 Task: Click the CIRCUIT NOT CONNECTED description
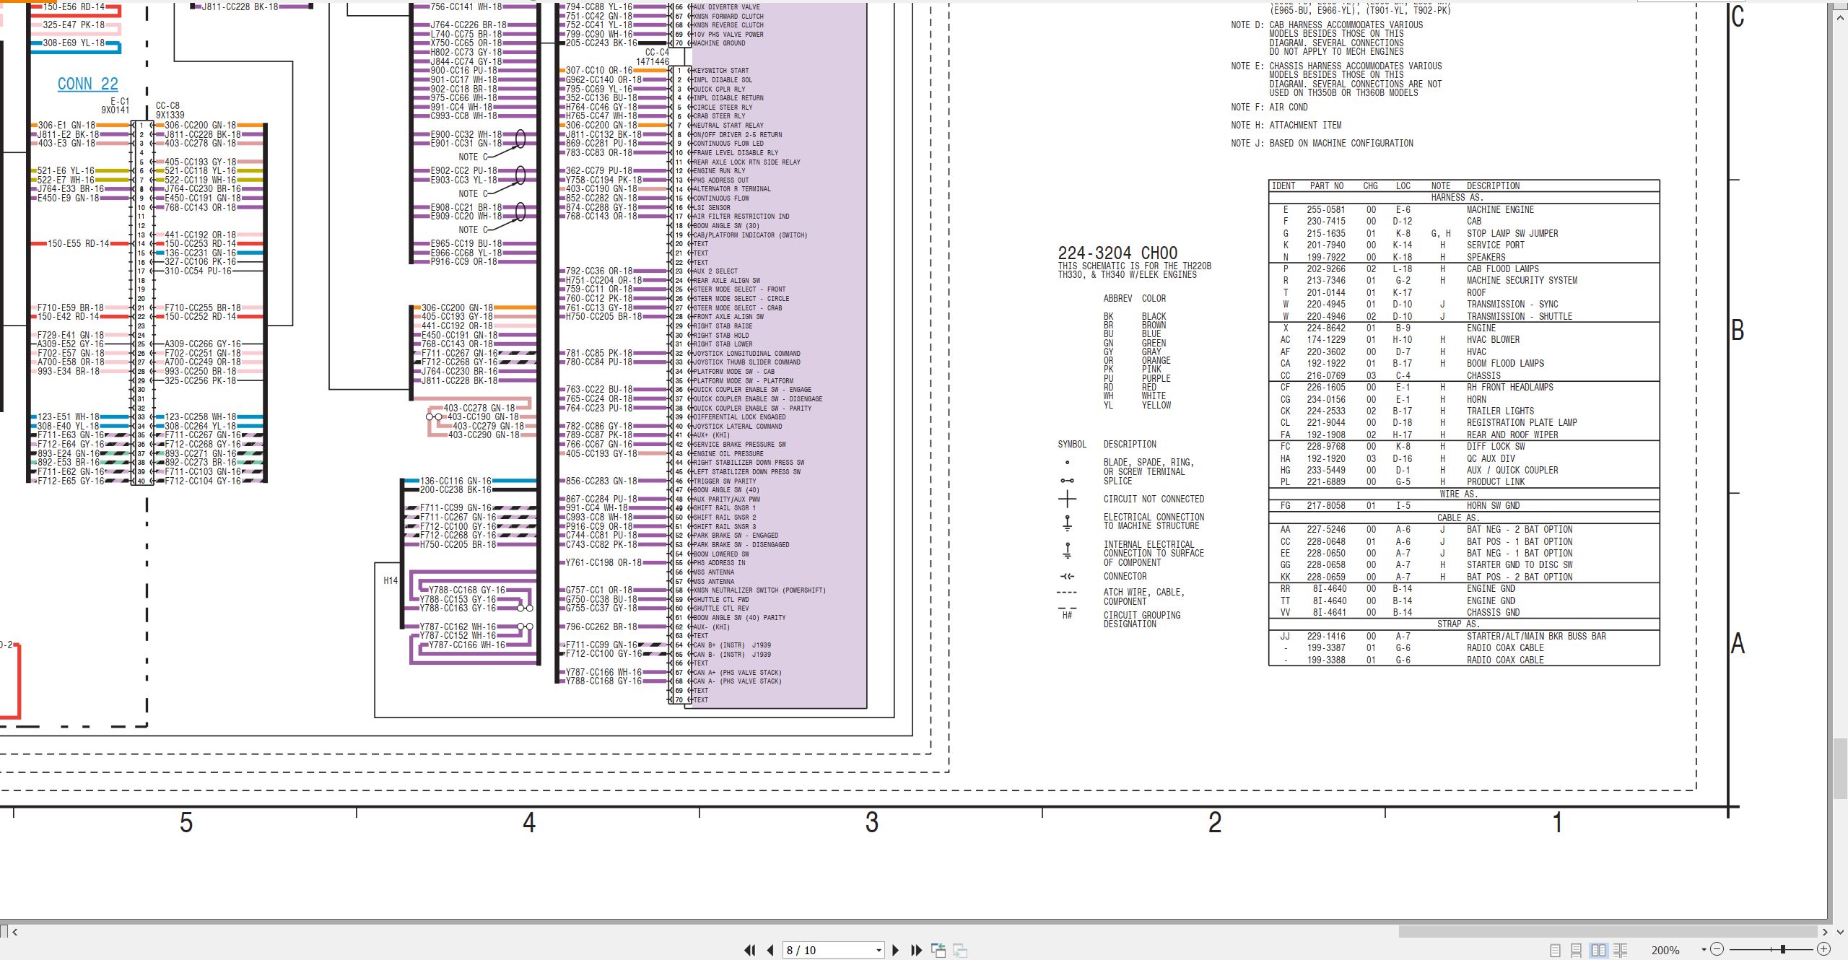1154,499
